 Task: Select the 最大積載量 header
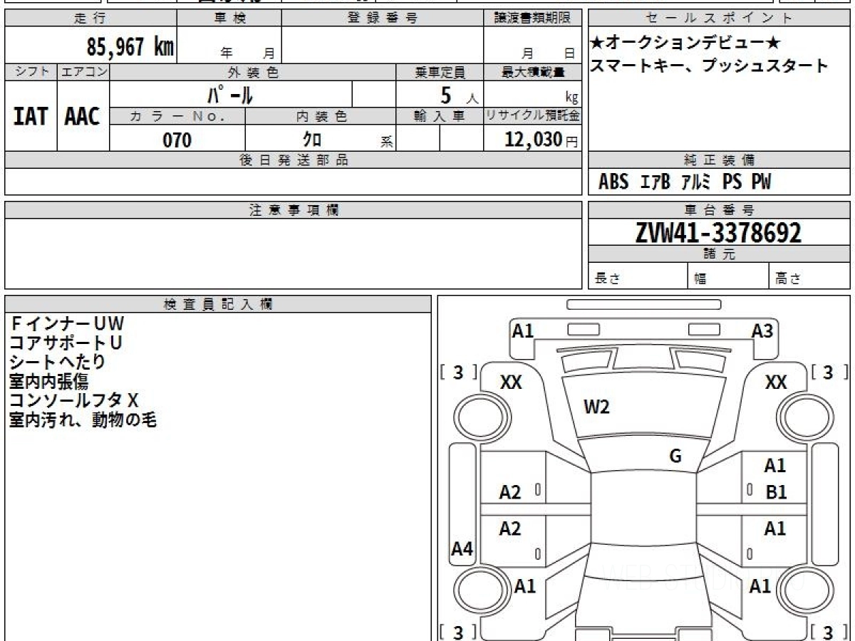click(x=532, y=72)
